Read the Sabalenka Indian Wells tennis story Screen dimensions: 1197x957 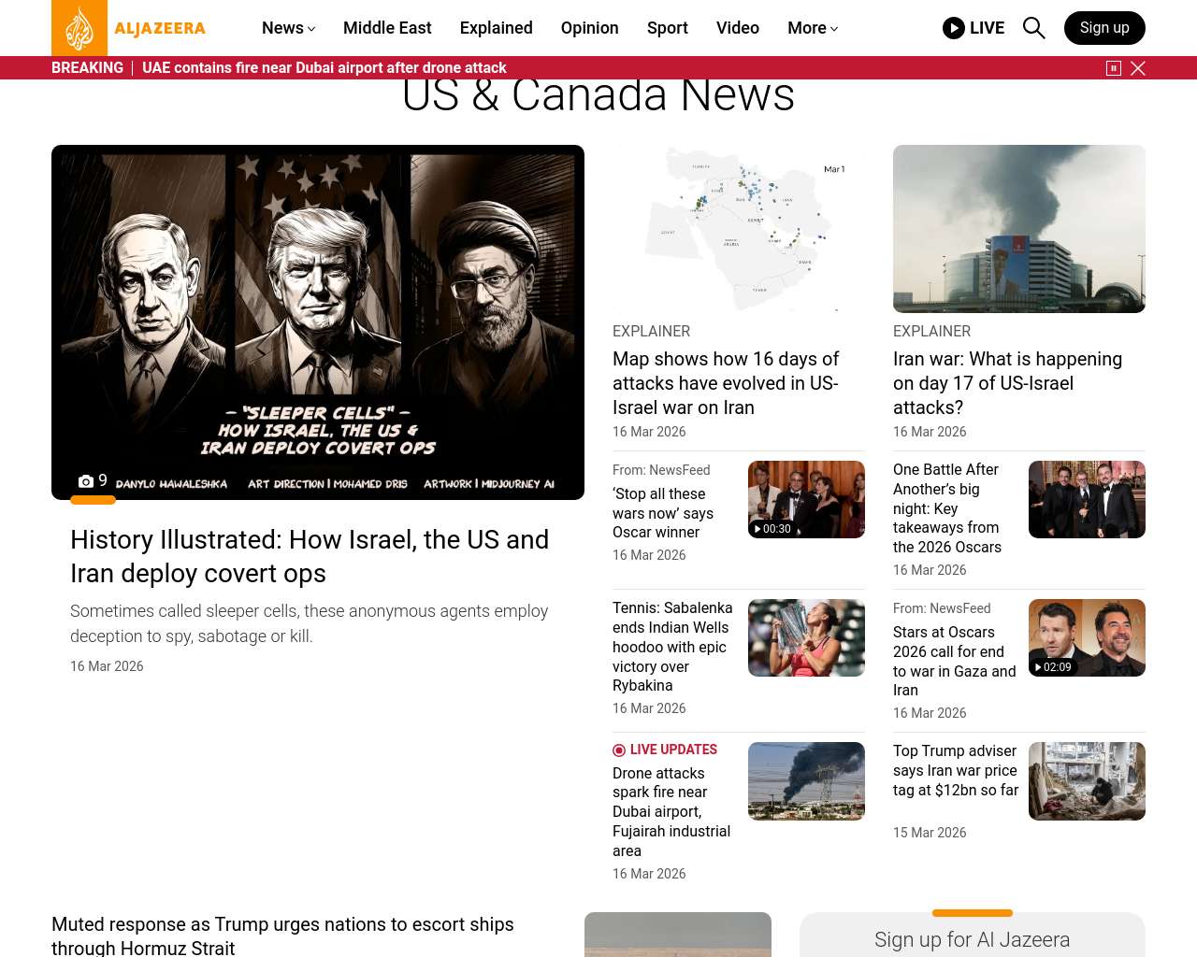[x=672, y=647]
